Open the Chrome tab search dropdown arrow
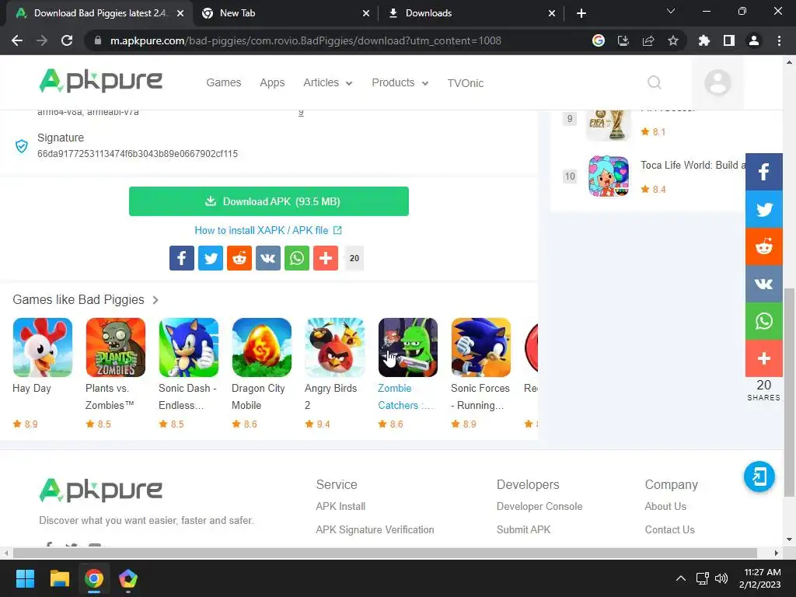 point(671,11)
